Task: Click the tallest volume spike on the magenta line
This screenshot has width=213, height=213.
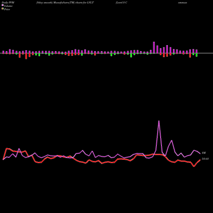Action: (x=159, y=121)
